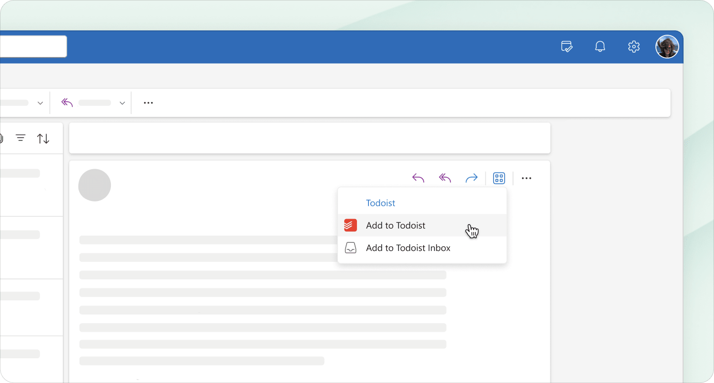This screenshot has width=714, height=383.
Task: Expand the Reply All ribbon dropdown arrow
Action: coord(122,103)
